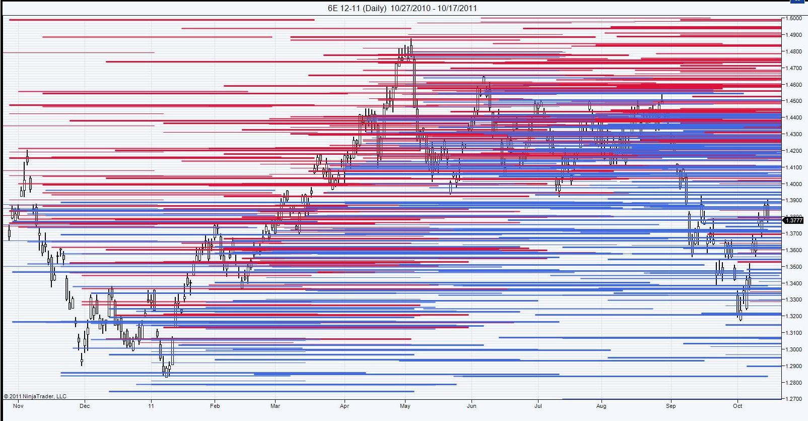Pick the 1.4500 price axis label
This screenshot has height=421, width=808.
coord(794,101)
